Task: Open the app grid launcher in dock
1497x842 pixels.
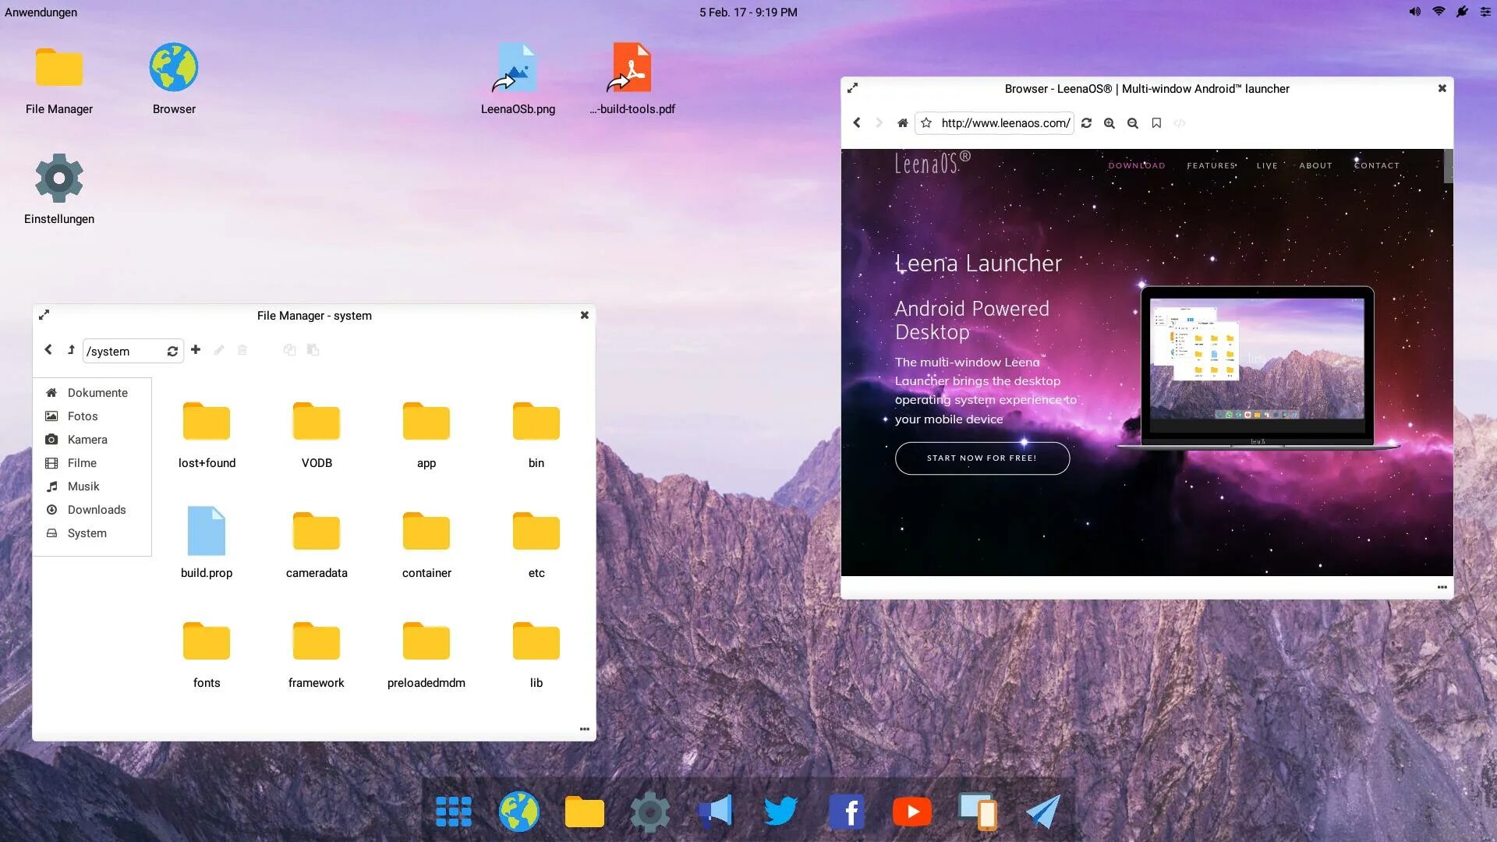Action: tap(454, 812)
